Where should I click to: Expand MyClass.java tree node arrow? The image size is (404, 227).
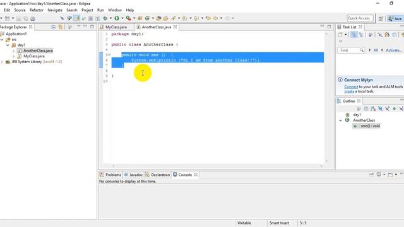13,56
